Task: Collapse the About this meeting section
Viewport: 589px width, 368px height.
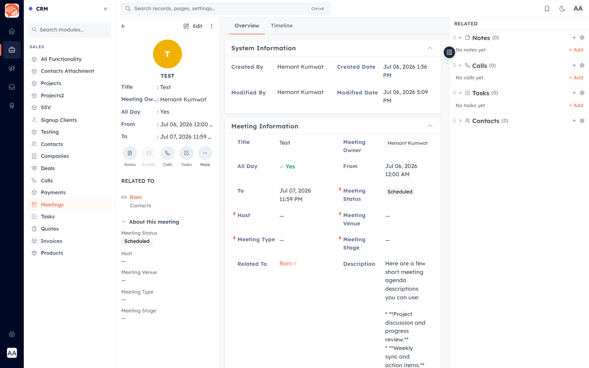Action: (124, 222)
